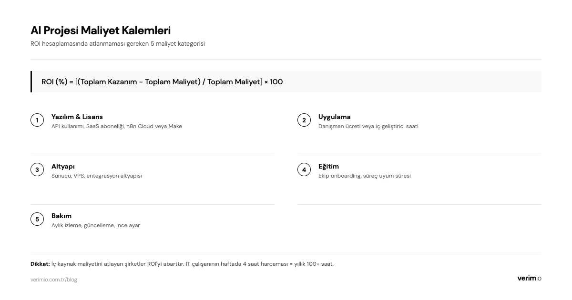
Task: Click the Aylık izleme, güncelleme description
Action: tap(96, 225)
